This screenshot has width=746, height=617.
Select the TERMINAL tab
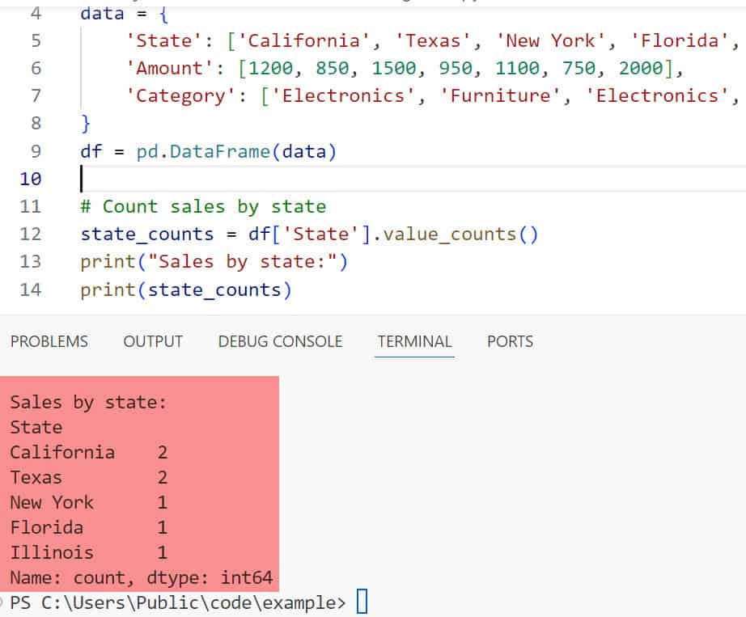415,341
